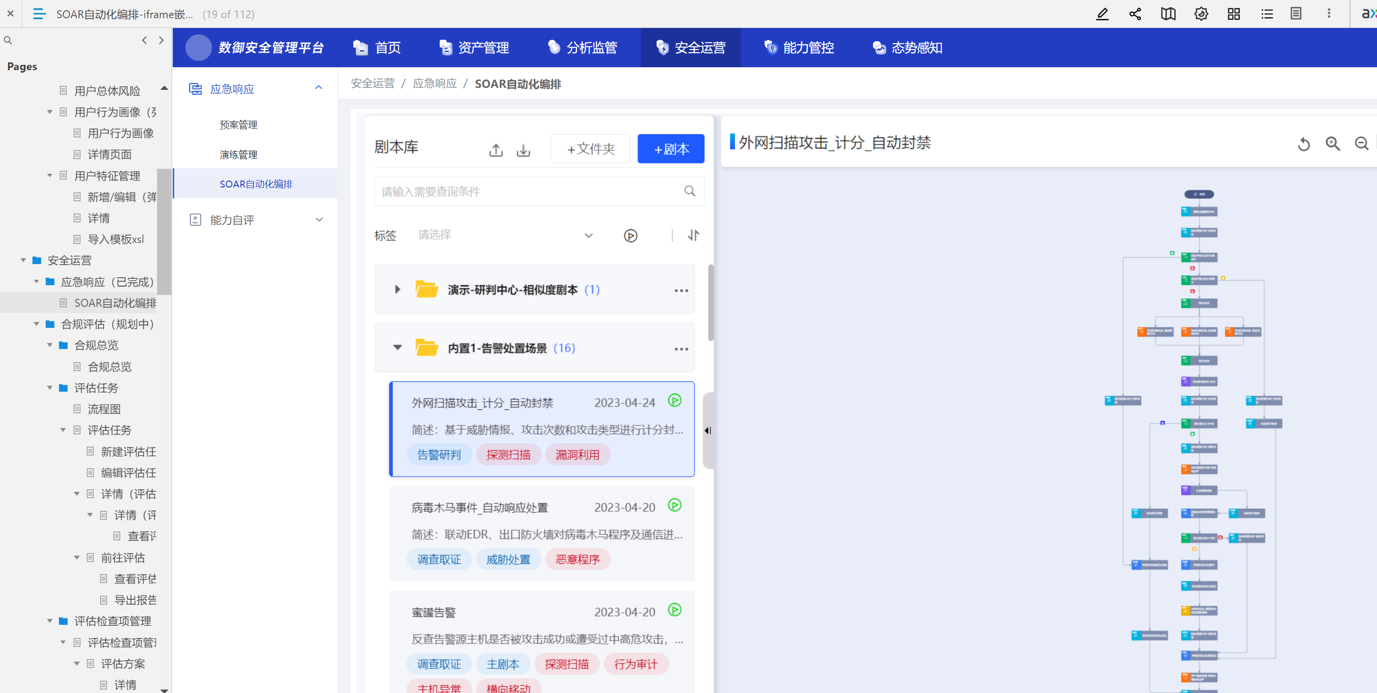The height and width of the screenshot is (693, 1377).
Task: Collapse the 应急响应（已完成） tree folder
Action: [x=36, y=282]
